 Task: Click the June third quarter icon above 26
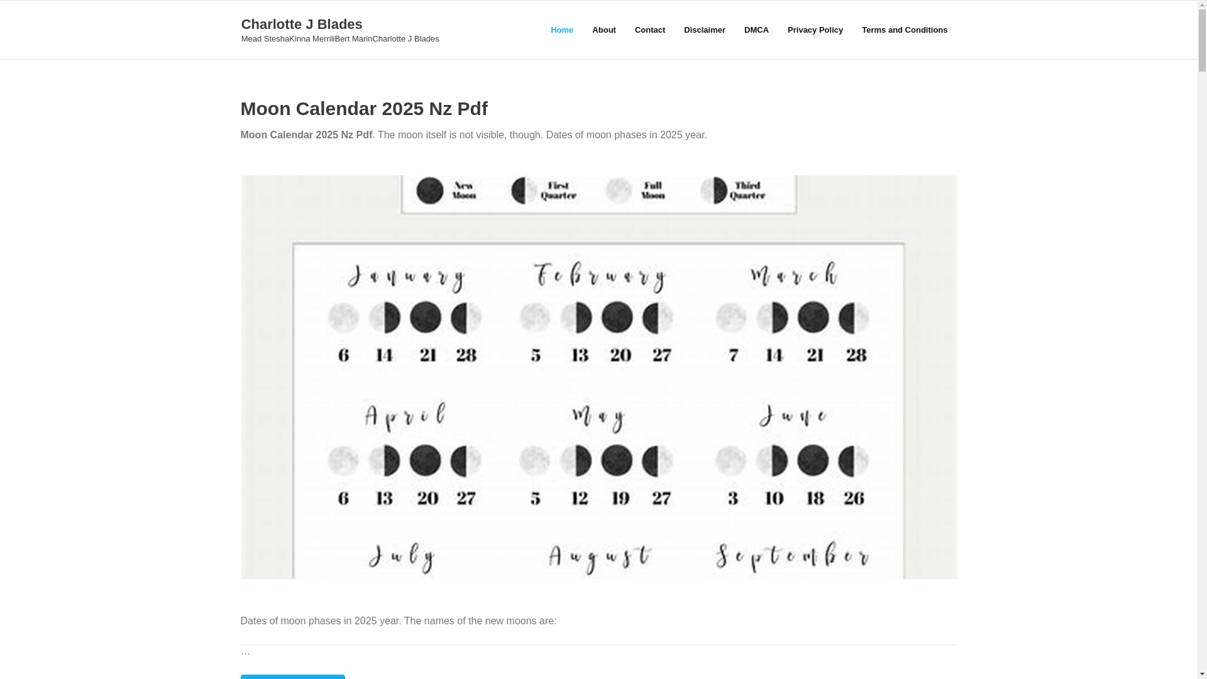(854, 461)
